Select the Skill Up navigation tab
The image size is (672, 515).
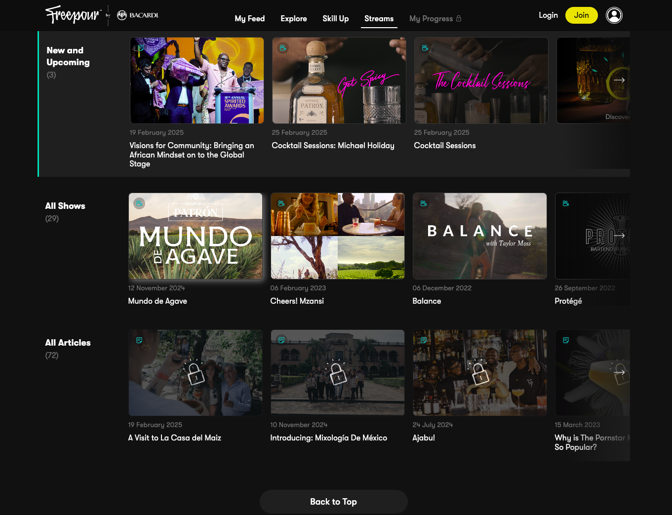tap(335, 19)
